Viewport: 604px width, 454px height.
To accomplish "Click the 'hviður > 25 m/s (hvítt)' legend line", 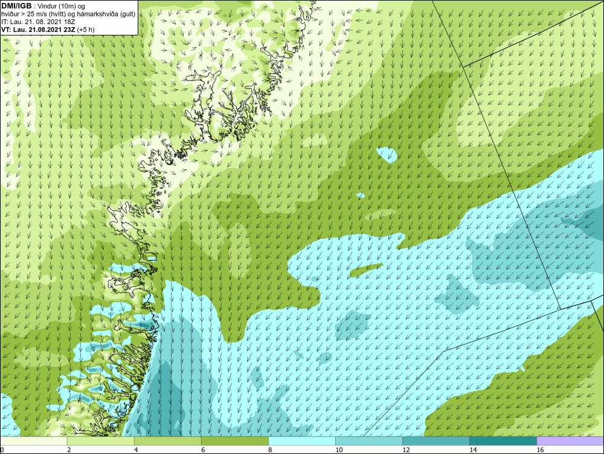I will click(x=68, y=14).
